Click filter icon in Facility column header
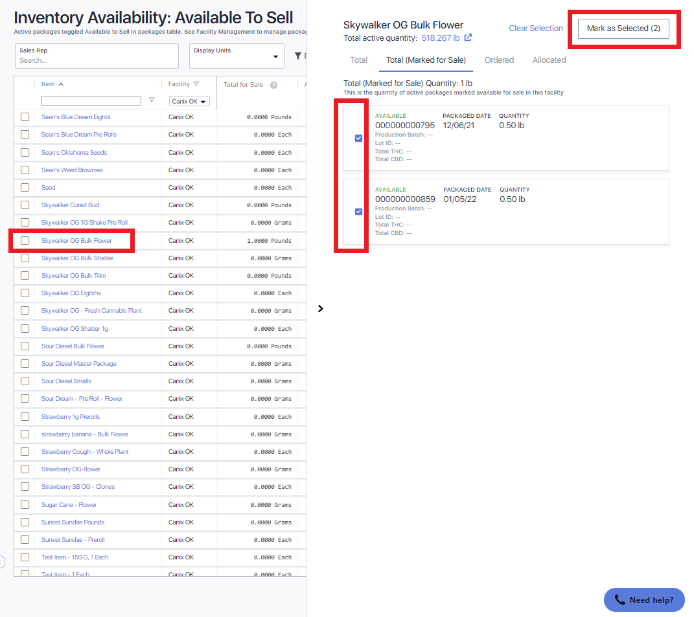This screenshot has height=617, width=694. click(x=196, y=84)
